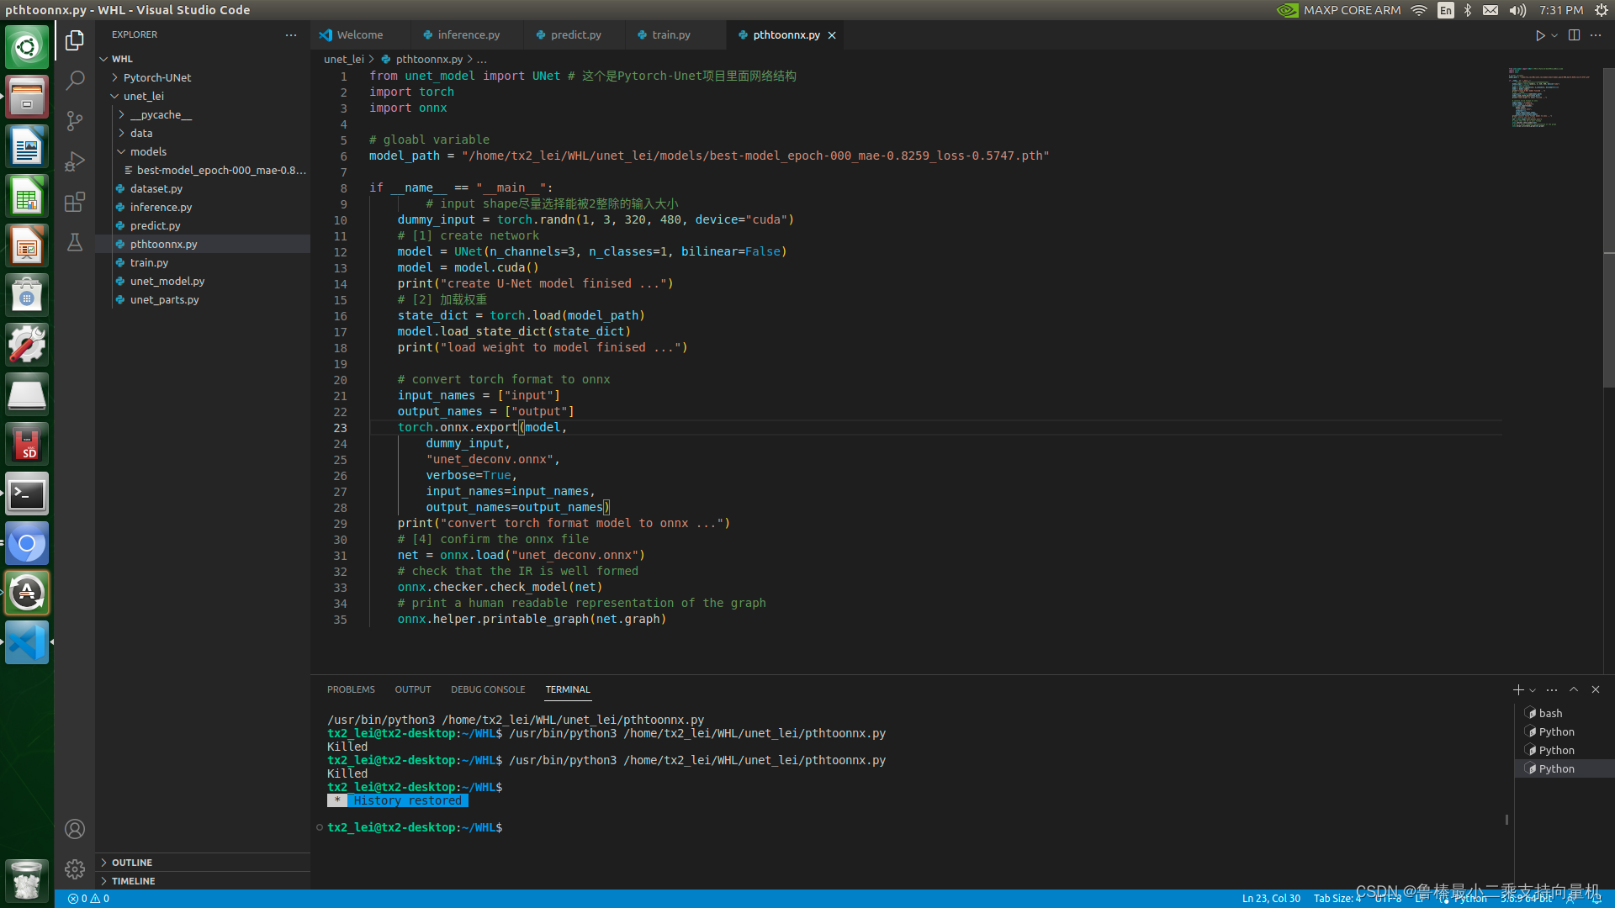
Task: Change indentation via Tab Size status item
Action: [x=1337, y=899]
